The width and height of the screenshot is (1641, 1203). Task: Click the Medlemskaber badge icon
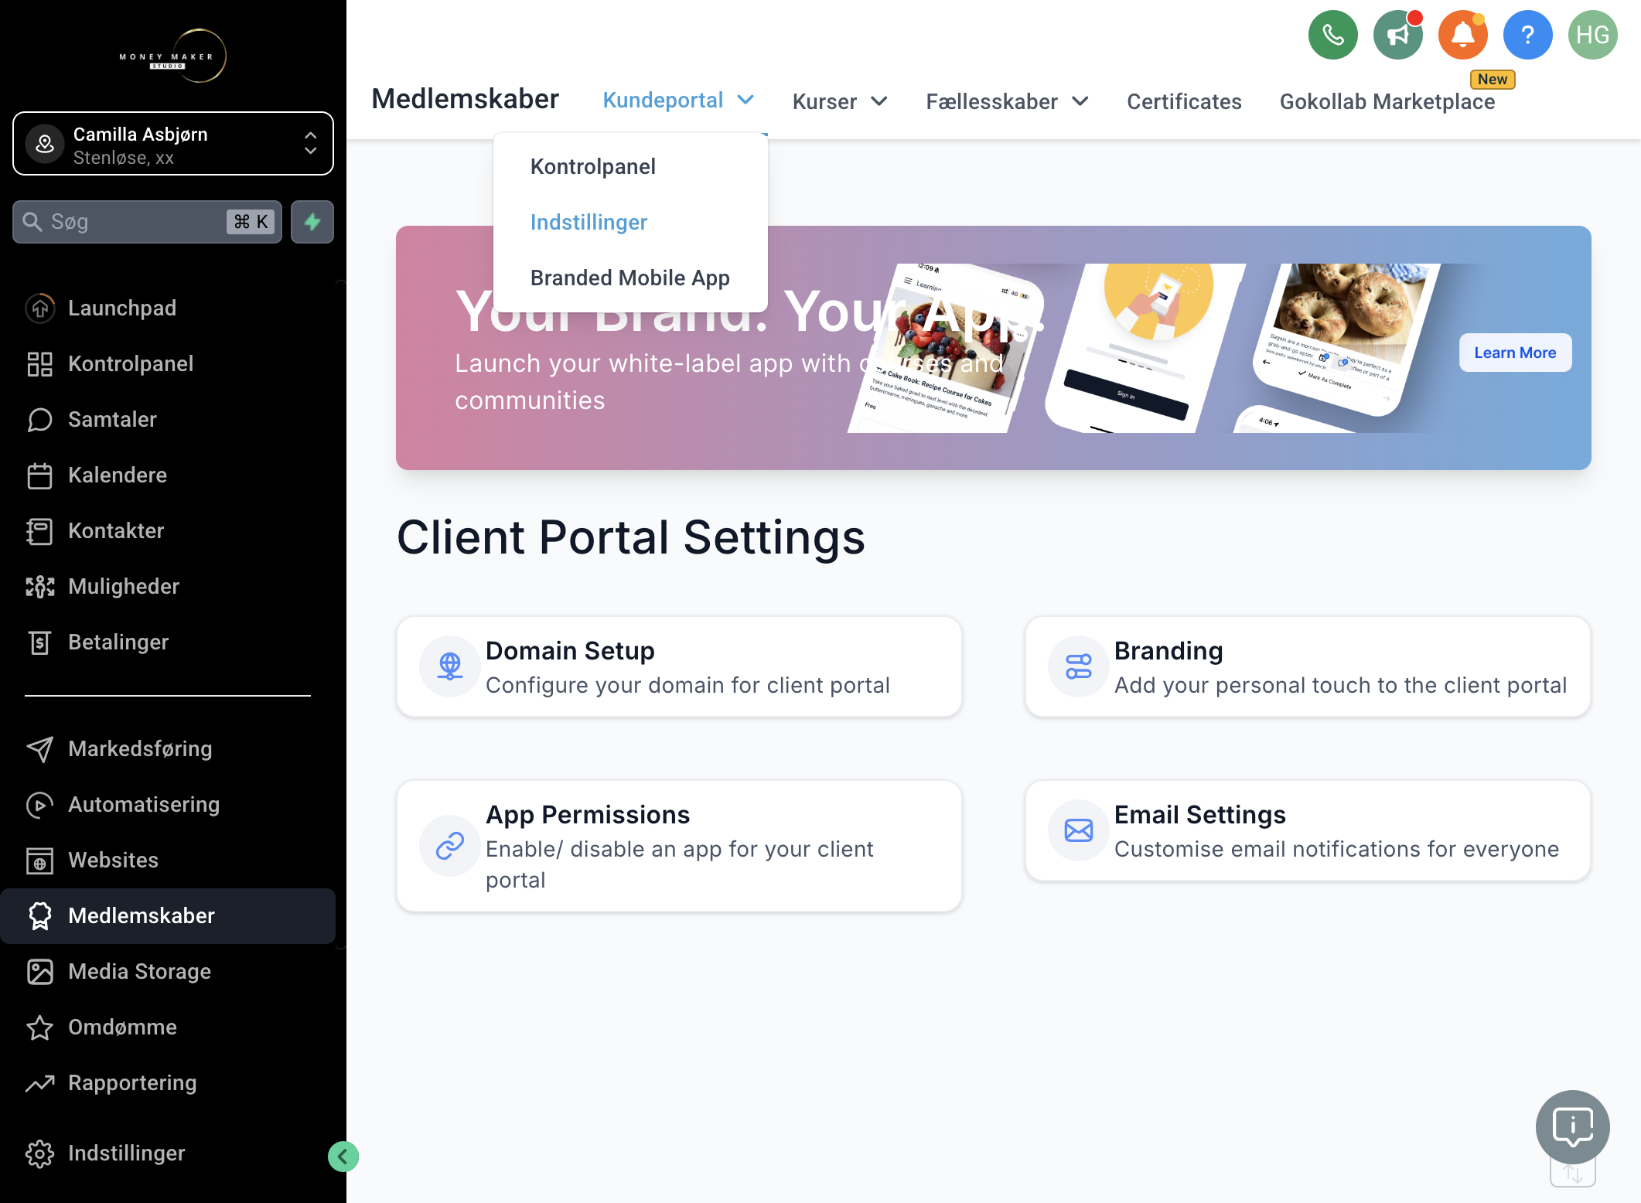(x=40, y=916)
